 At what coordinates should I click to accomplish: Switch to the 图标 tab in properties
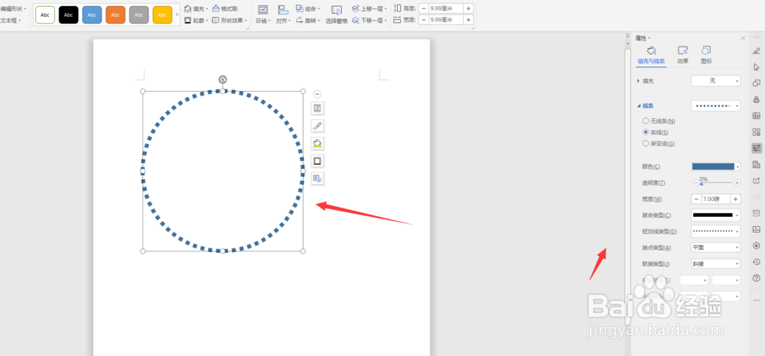click(706, 55)
